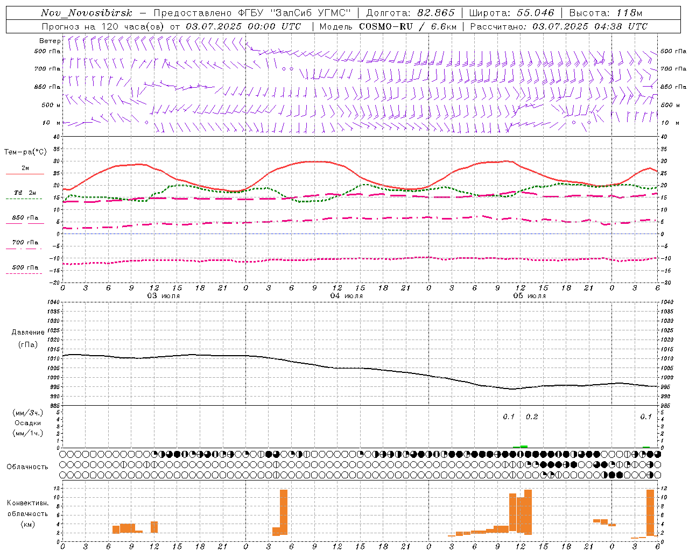Viewport: 689px width, 551px height.
Task: Click the red solid line sample under '2м' legend
Action: tap(25, 174)
